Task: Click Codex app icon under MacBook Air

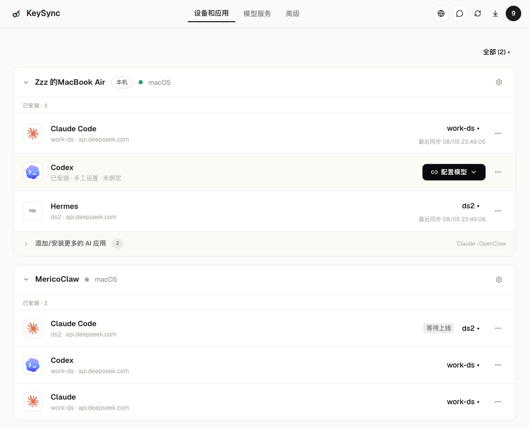Action: pos(33,172)
